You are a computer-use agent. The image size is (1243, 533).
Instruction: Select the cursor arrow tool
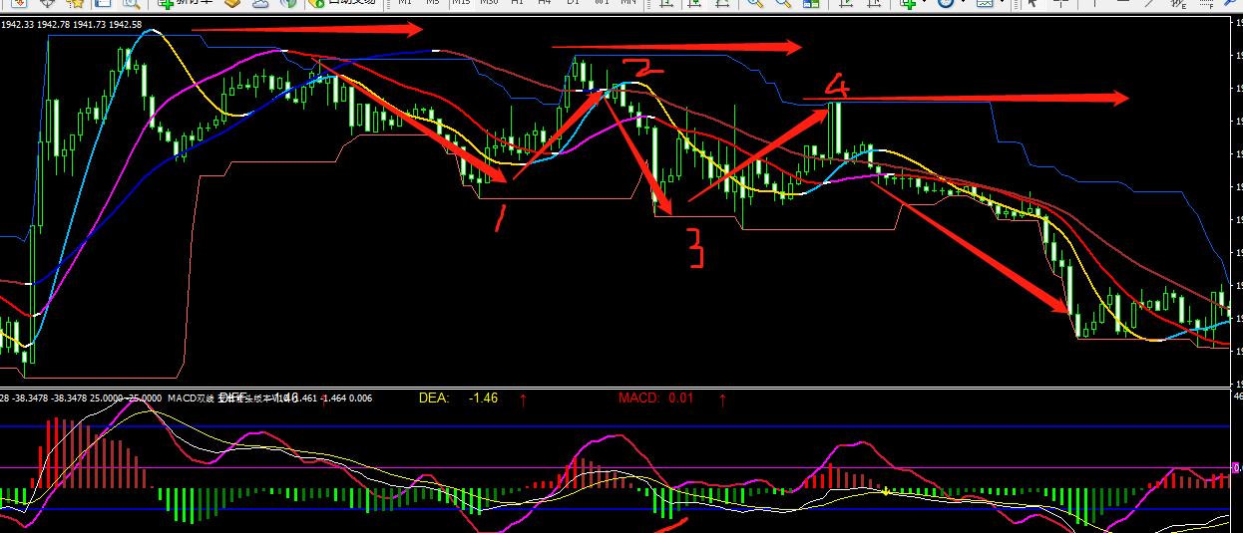[1033, 3]
